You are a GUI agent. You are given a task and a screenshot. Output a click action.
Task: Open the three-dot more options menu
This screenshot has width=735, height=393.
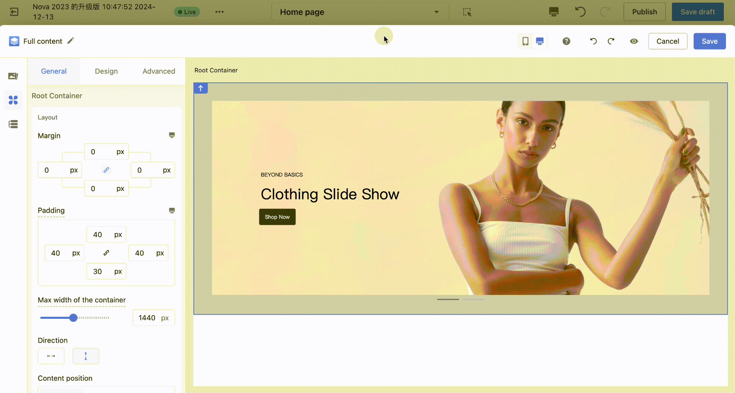[x=219, y=12]
